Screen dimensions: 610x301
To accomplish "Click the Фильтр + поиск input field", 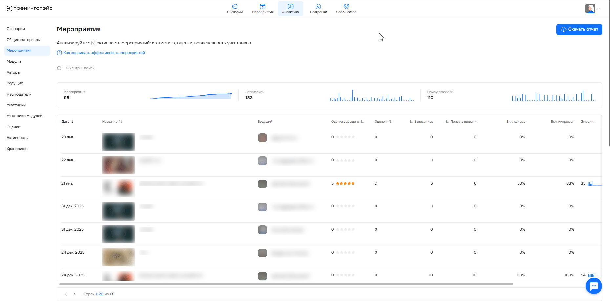I will click(164, 68).
